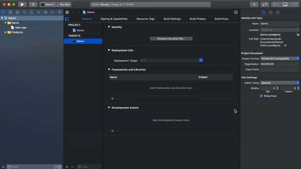The height and width of the screenshot is (169, 301).
Task: Edit the Name field in inspector
Action: pos(280,23)
